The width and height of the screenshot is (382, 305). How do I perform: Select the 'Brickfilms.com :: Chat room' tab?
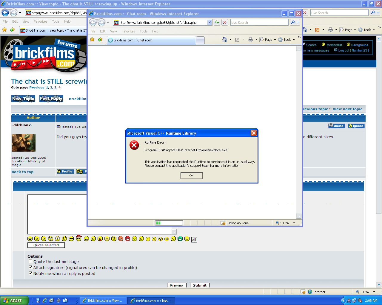pyautogui.click(x=151, y=40)
